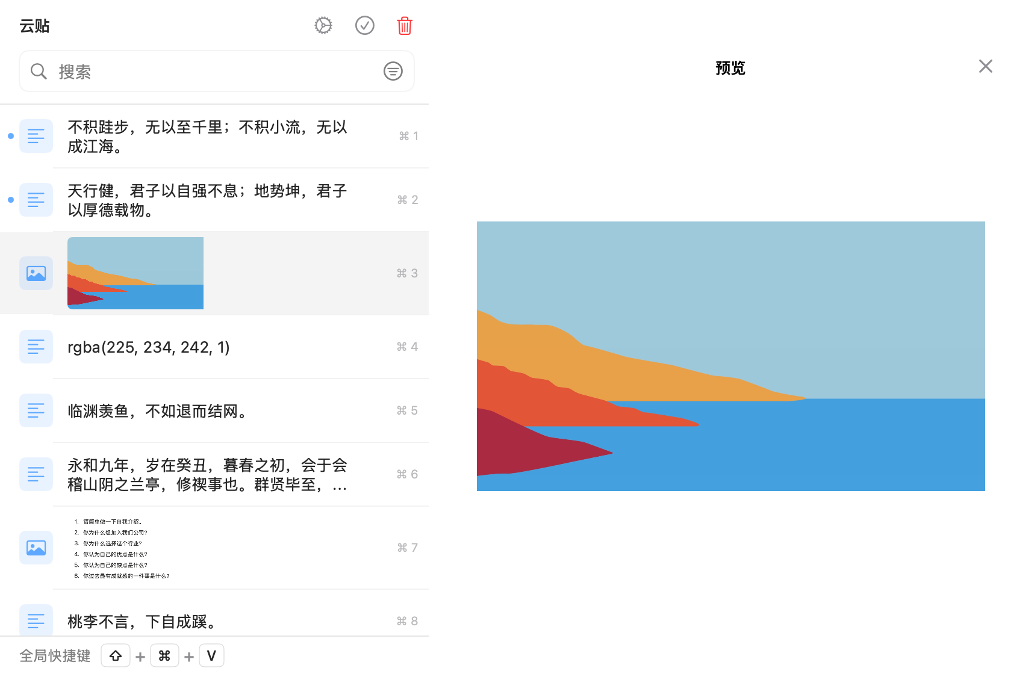
Task: Click the red trash delete icon
Action: pyautogui.click(x=405, y=25)
